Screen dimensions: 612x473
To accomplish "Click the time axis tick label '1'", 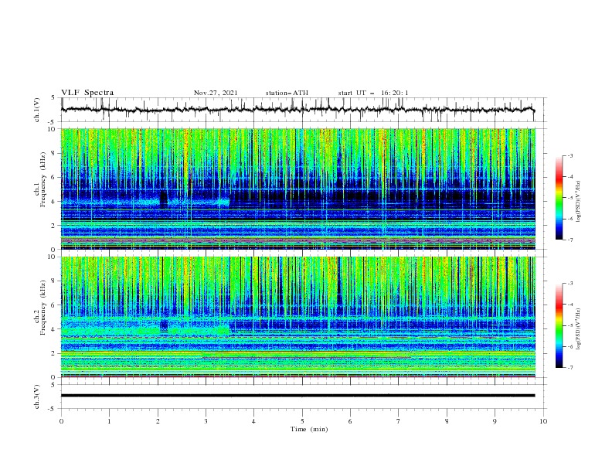I will (109, 421).
